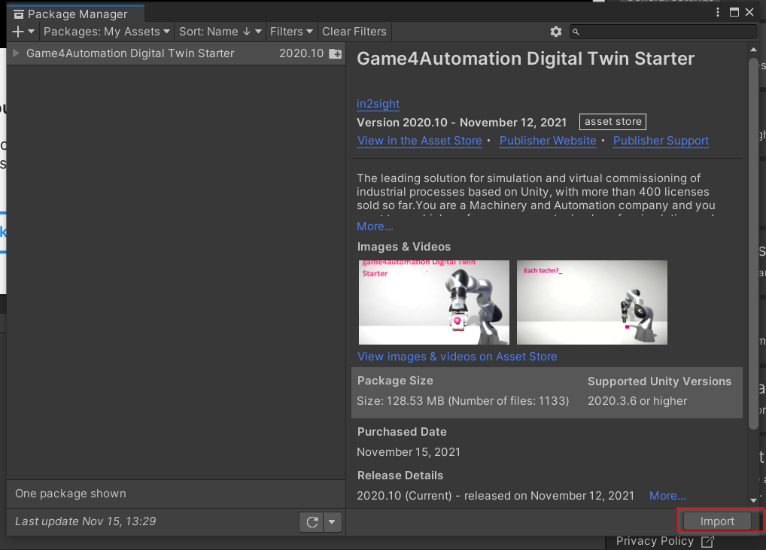Open the Filters dropdown
Screen dimensions: 766x550
point(291,32)
